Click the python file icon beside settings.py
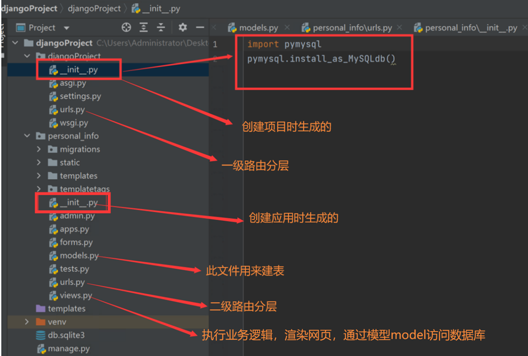 (x=53, y=97)
